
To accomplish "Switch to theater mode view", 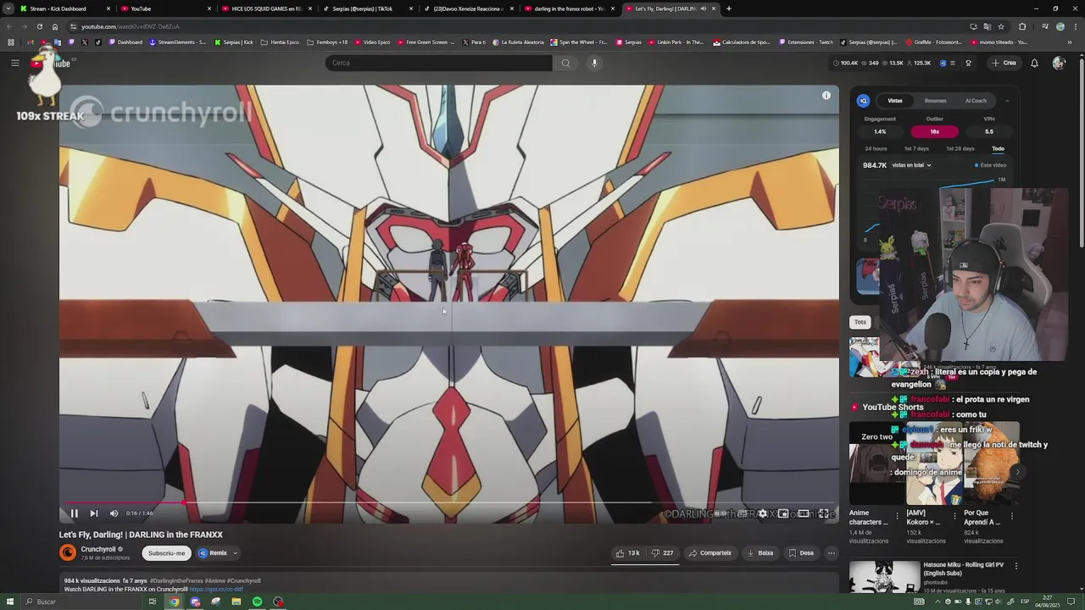I will [x=804, y=513].
